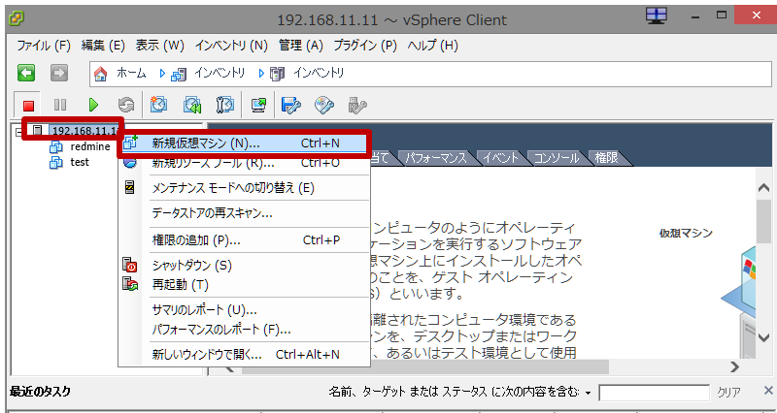Click the vertical scrollbar up arrow
The image size is (777, 413).
(763, 188)
